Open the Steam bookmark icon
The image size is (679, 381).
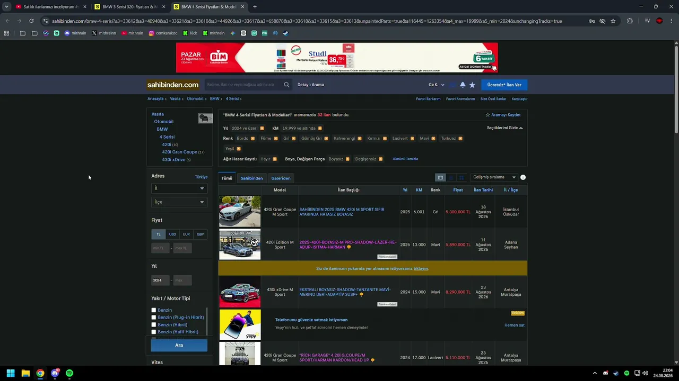pos(285,33)
